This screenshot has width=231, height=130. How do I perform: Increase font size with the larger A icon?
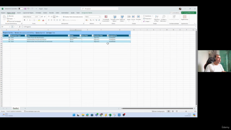tap(42, 17)
